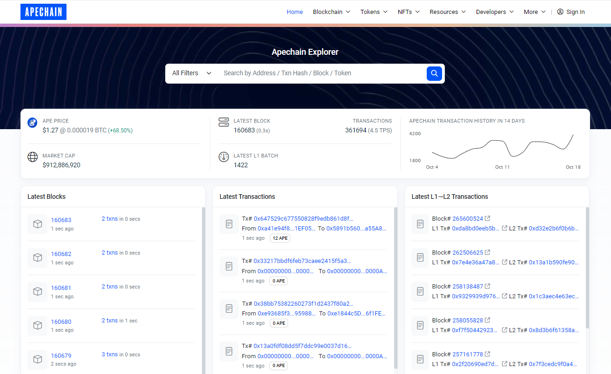
Task: Expand the NFTs menu
Action: 409,12
